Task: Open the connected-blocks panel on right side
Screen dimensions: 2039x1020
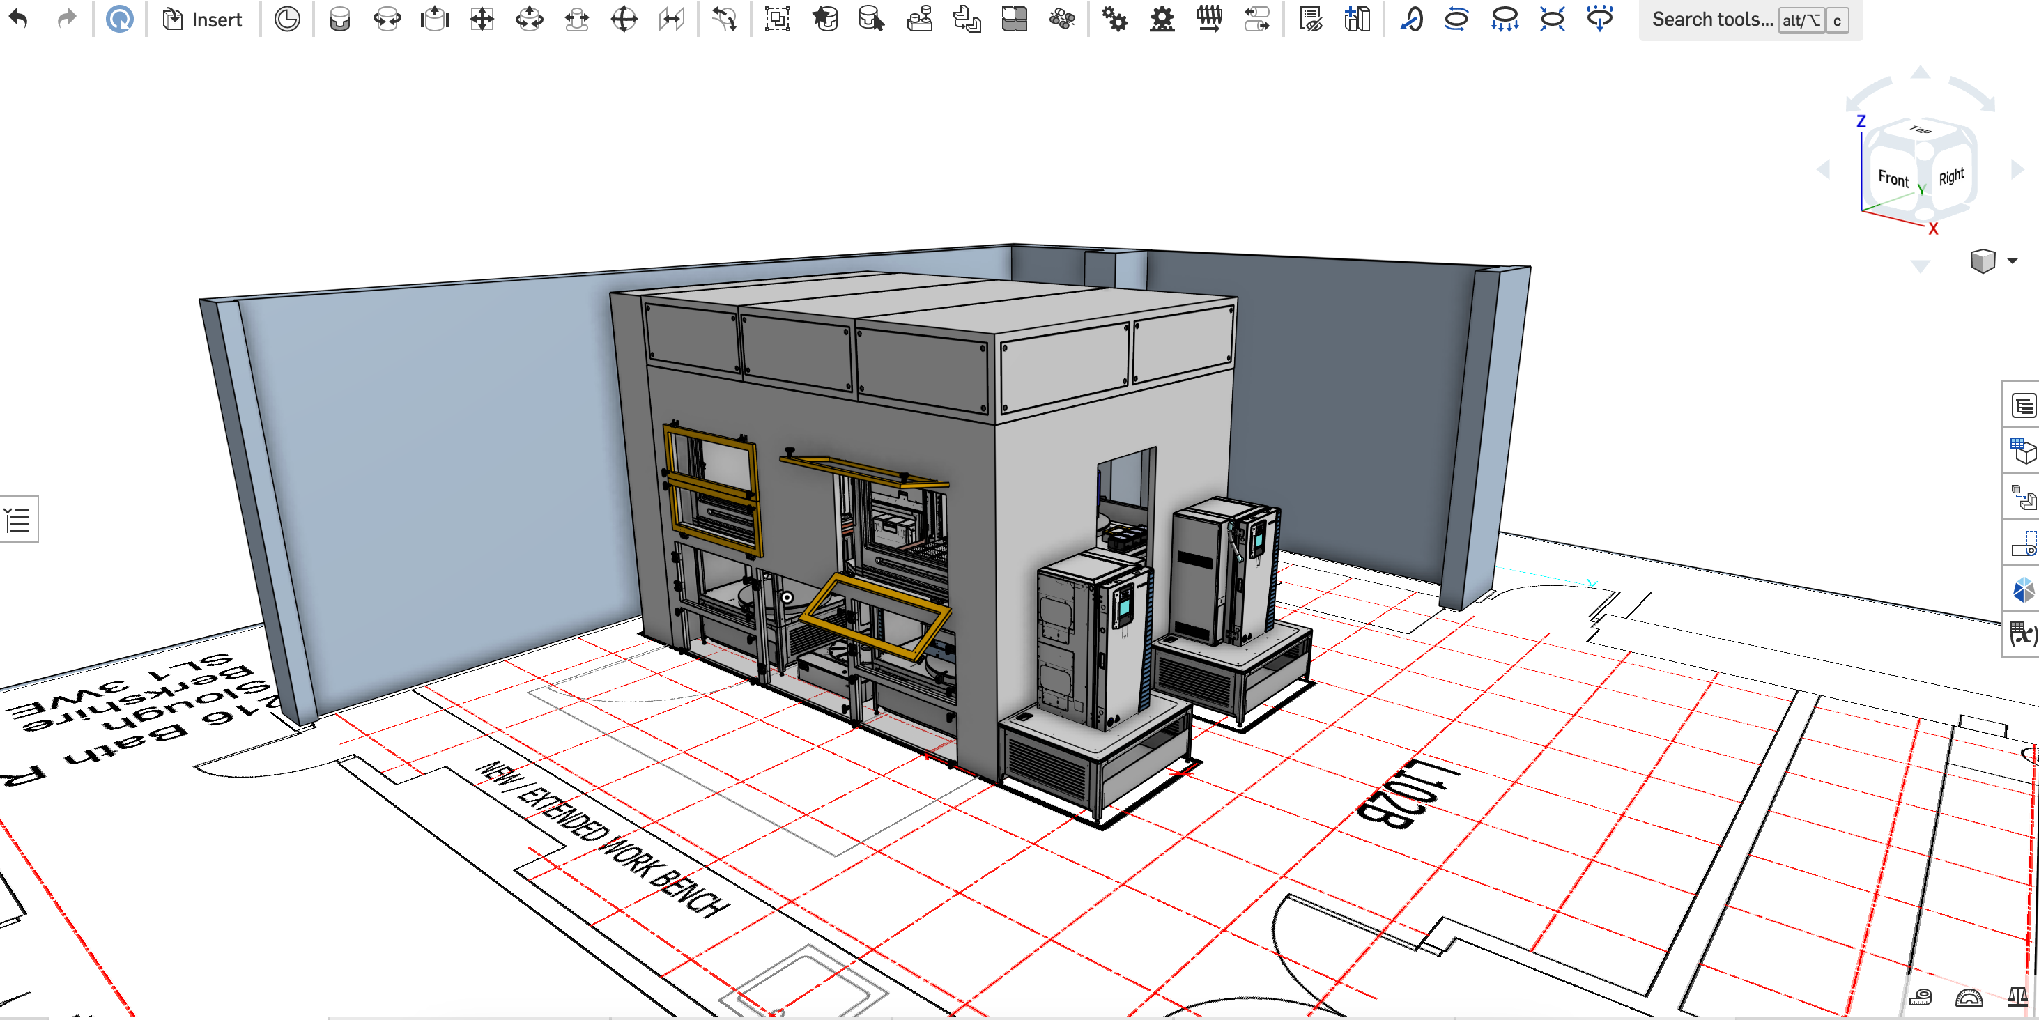Action: coord(2022,497)
